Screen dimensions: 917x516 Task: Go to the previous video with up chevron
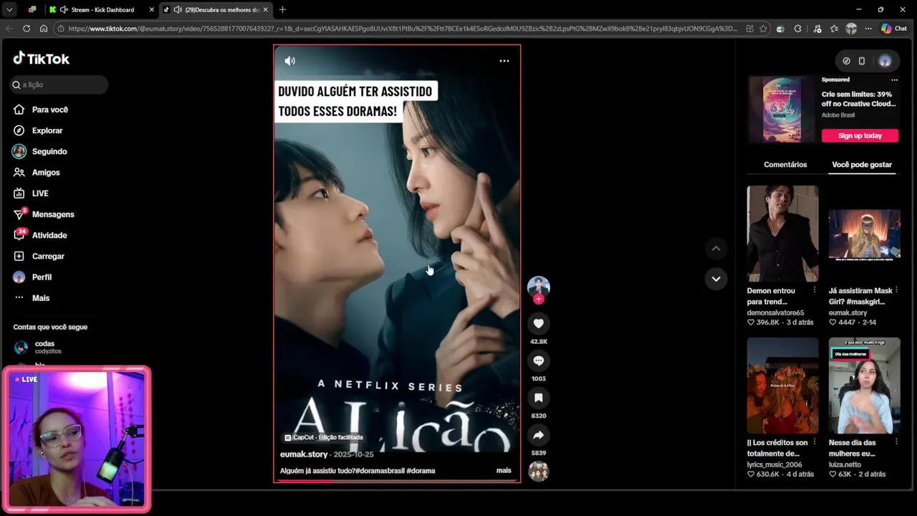click(716, 249)
